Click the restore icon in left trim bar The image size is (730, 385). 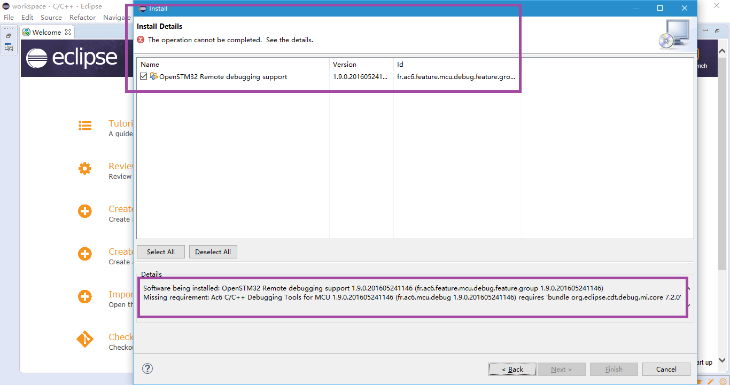coord(9,36)
